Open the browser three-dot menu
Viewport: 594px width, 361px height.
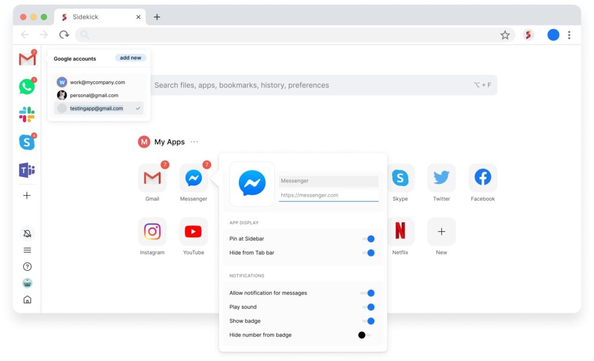tap(569, 35)
